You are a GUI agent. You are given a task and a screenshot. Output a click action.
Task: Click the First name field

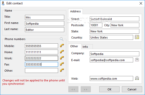[44, 24]
